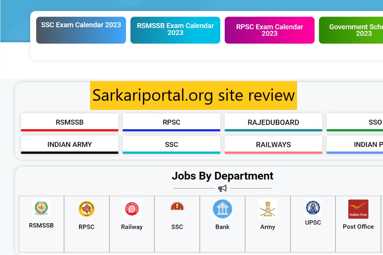This screenshot has width=383, height=255.
Task: Click the Bank building icon
Action: click(222, 209)
